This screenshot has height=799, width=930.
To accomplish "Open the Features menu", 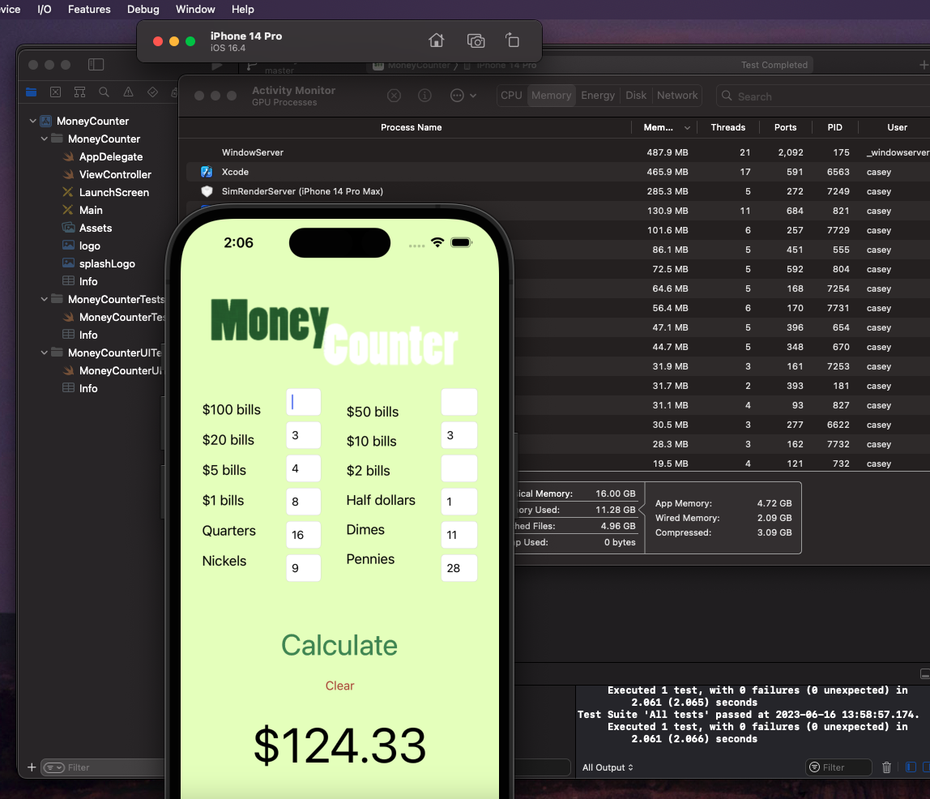I will pos(89,9).
